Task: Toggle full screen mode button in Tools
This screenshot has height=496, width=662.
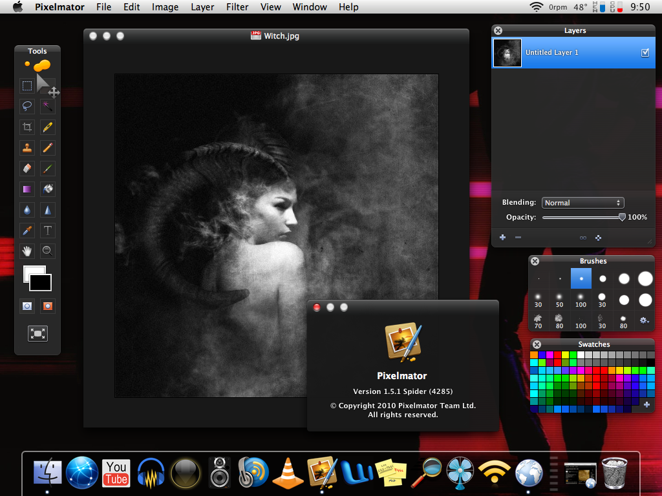Action: (x=37, y=333)
